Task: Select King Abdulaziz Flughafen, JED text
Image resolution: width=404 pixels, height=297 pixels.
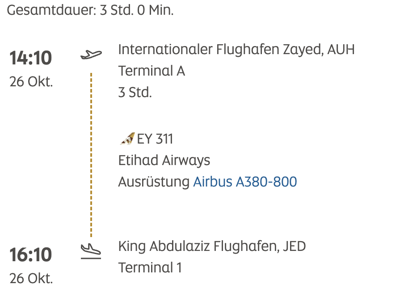Action: click(212, 246)
